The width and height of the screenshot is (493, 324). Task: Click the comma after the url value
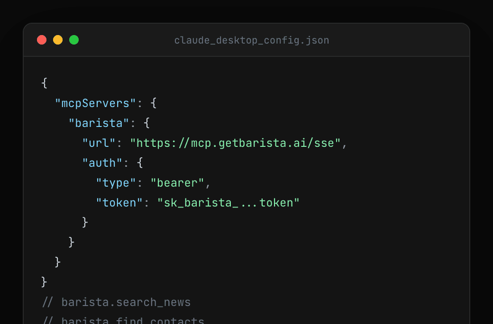pos(345,143)
